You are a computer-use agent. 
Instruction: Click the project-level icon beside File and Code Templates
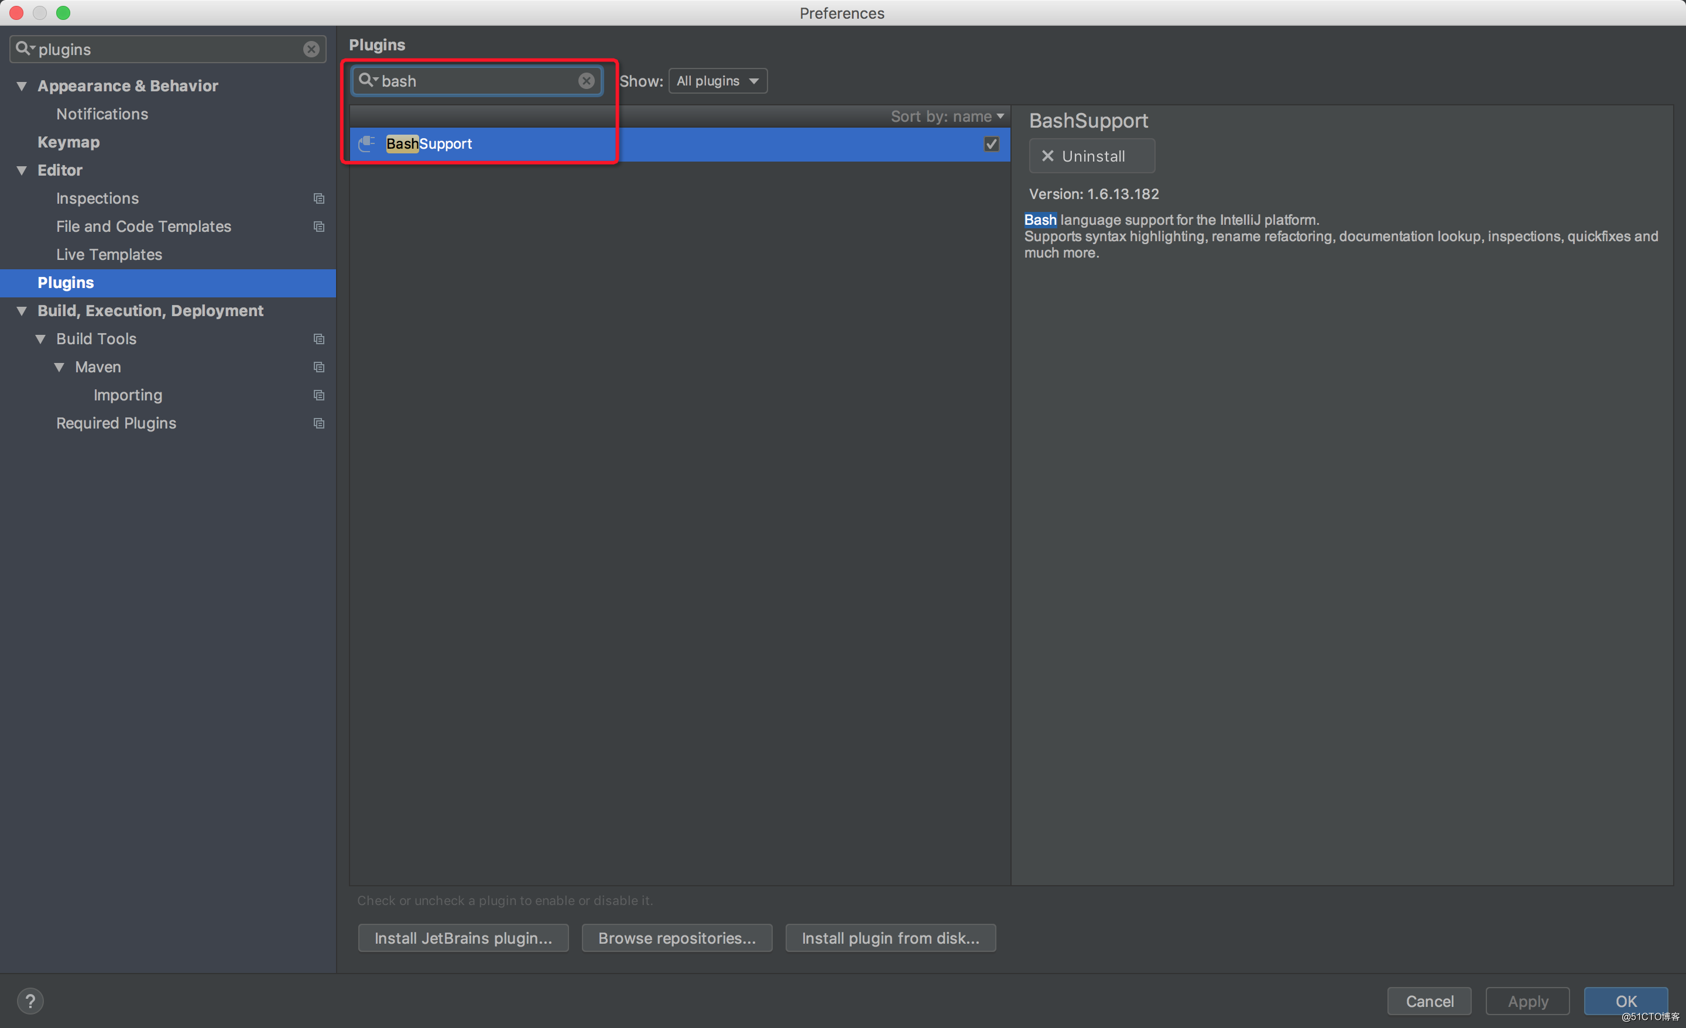pos(319,227)
